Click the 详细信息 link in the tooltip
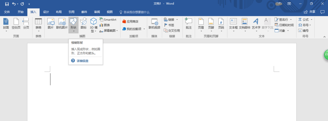Viewport: 328px width, 121px height. [x=82, y=61]
